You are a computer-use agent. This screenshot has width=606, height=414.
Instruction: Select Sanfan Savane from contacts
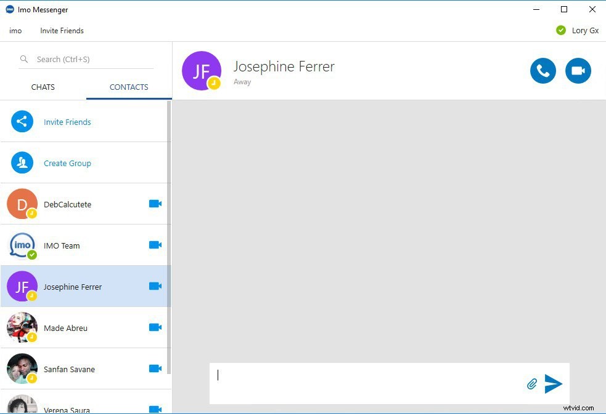[x=69, y=369]
